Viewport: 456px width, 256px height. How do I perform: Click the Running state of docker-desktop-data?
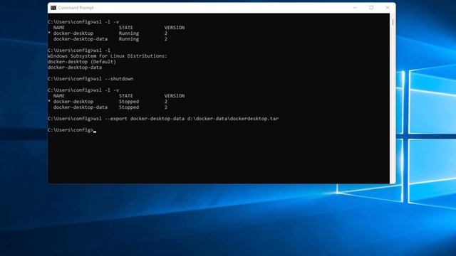[128, 39]
